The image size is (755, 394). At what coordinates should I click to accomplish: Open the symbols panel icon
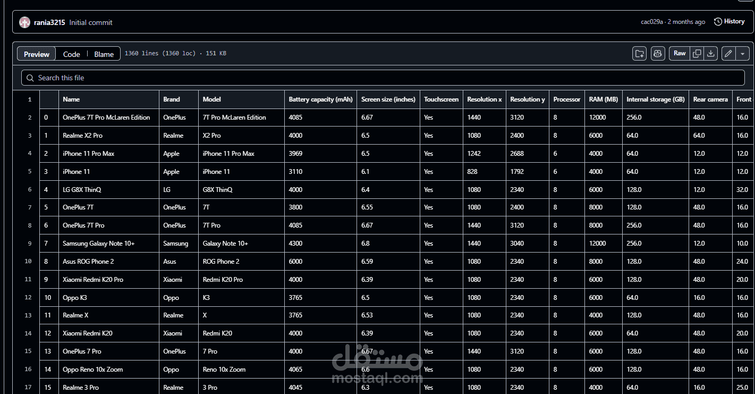(x=640, y=53)
